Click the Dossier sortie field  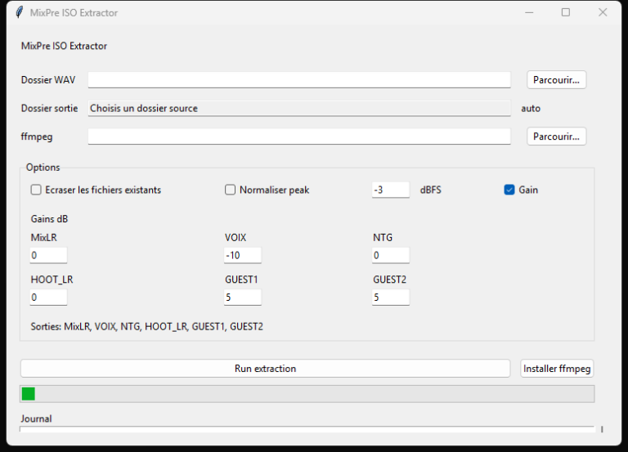pos(299,108)
